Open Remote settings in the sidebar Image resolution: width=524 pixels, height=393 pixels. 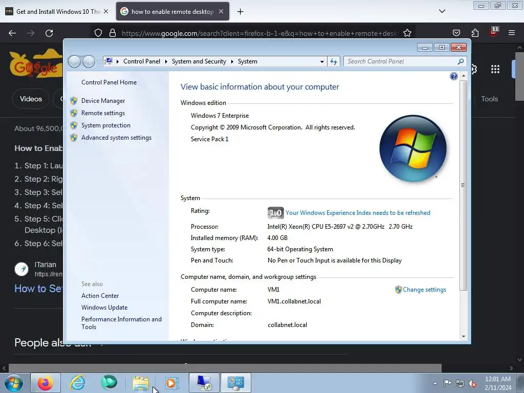tap(103, 113)
